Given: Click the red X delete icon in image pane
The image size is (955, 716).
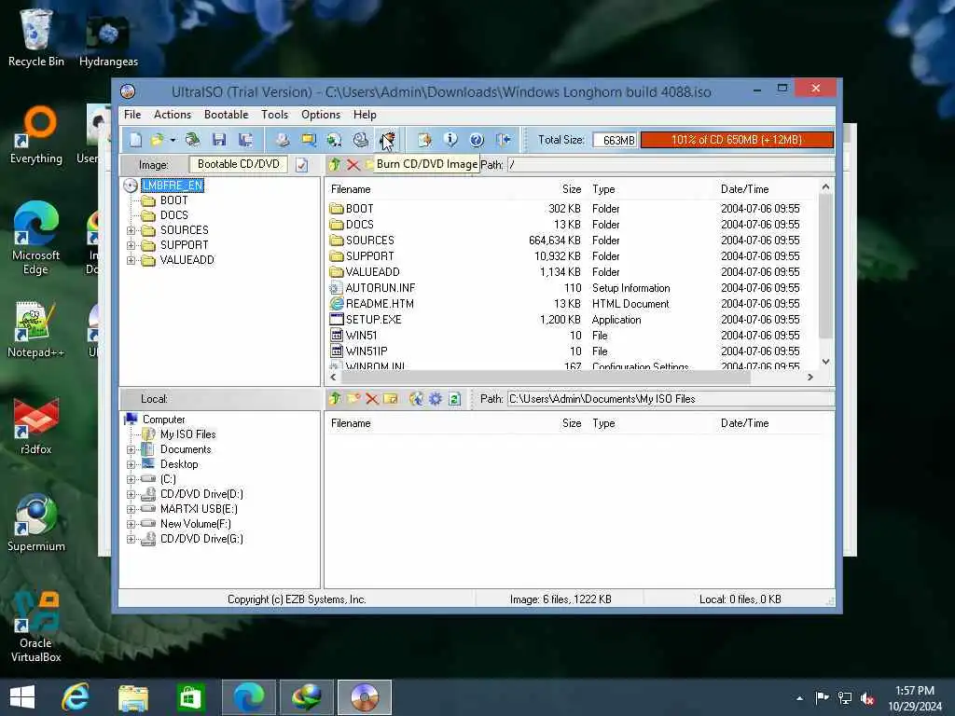Looking at the screenshot, I should [353, 164].
